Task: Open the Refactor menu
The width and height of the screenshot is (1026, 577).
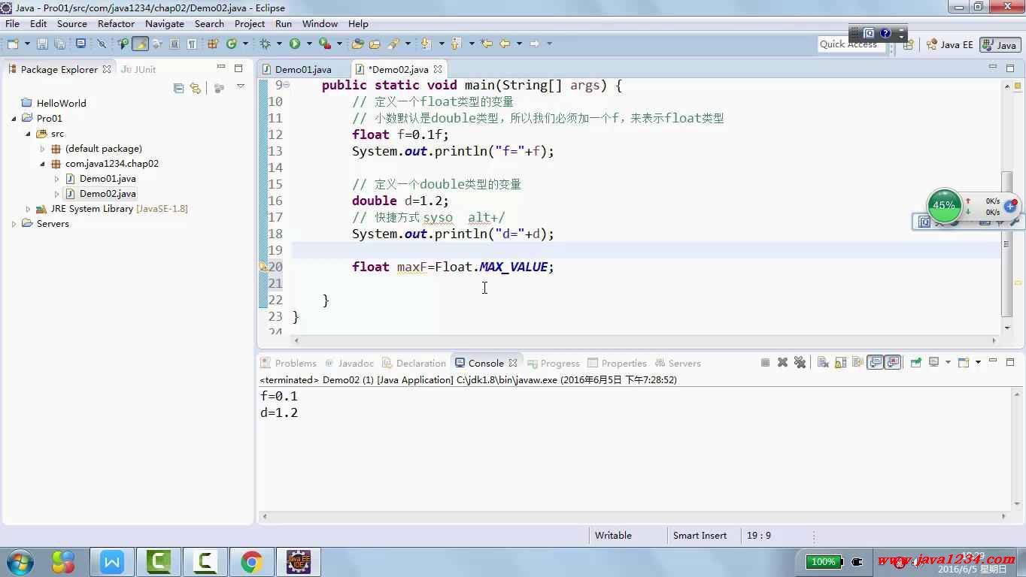Action: tap(116, 23)
